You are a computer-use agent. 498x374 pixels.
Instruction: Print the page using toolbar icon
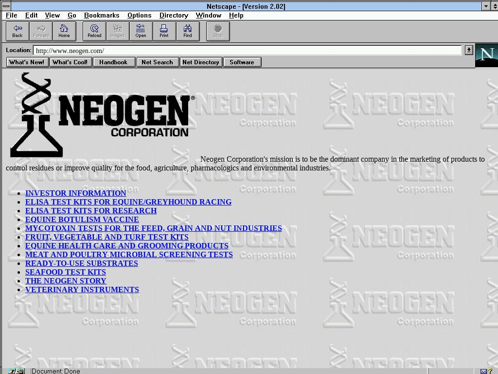tap(164, 31)
